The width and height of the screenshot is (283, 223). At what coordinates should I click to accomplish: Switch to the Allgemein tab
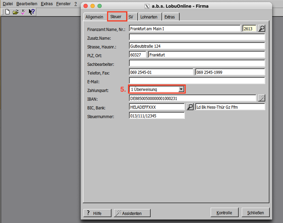click(x=94, y=17)
